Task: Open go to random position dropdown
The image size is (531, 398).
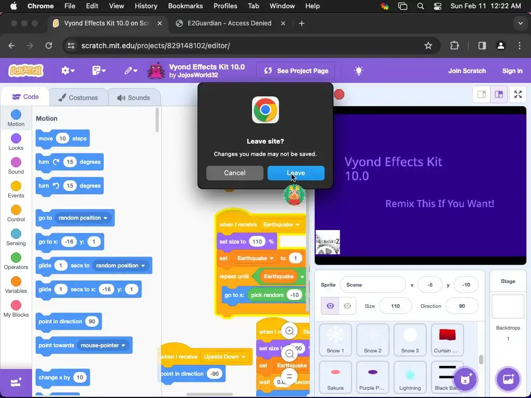Action: tap(82, 218)
